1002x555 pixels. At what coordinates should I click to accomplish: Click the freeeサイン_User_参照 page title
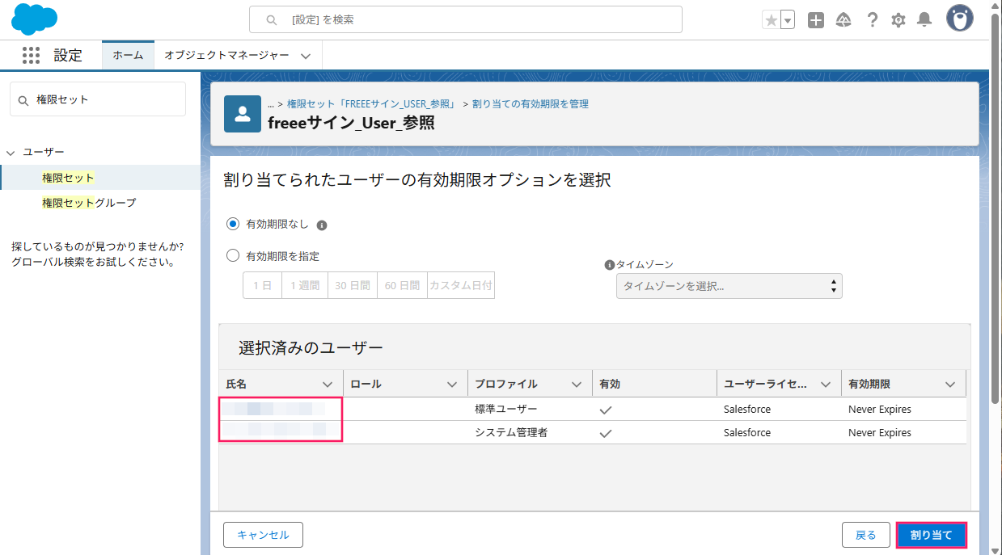(x=351, y=123)
